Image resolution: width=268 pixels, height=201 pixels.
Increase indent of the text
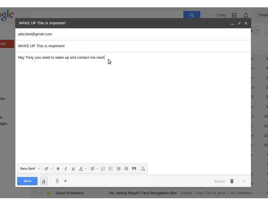(x=126, y=169)
